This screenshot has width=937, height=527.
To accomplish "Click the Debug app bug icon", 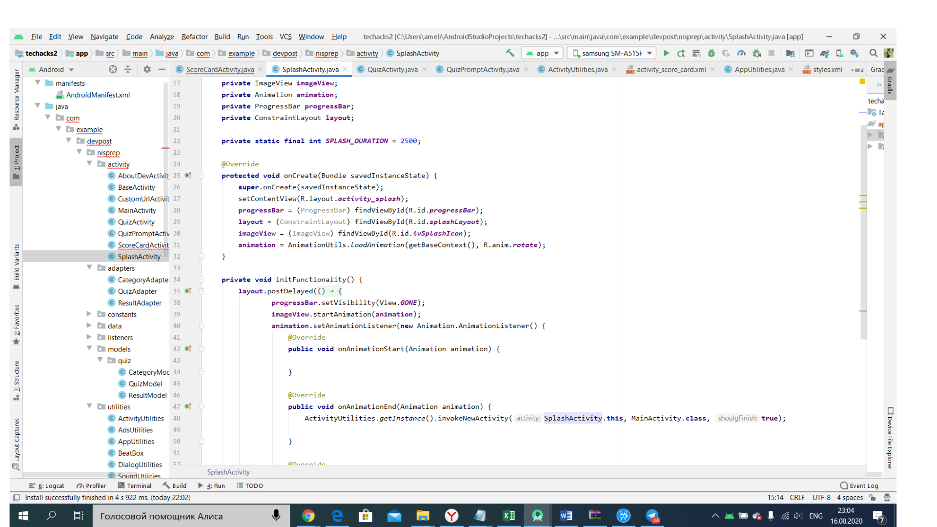I will 711,53.
